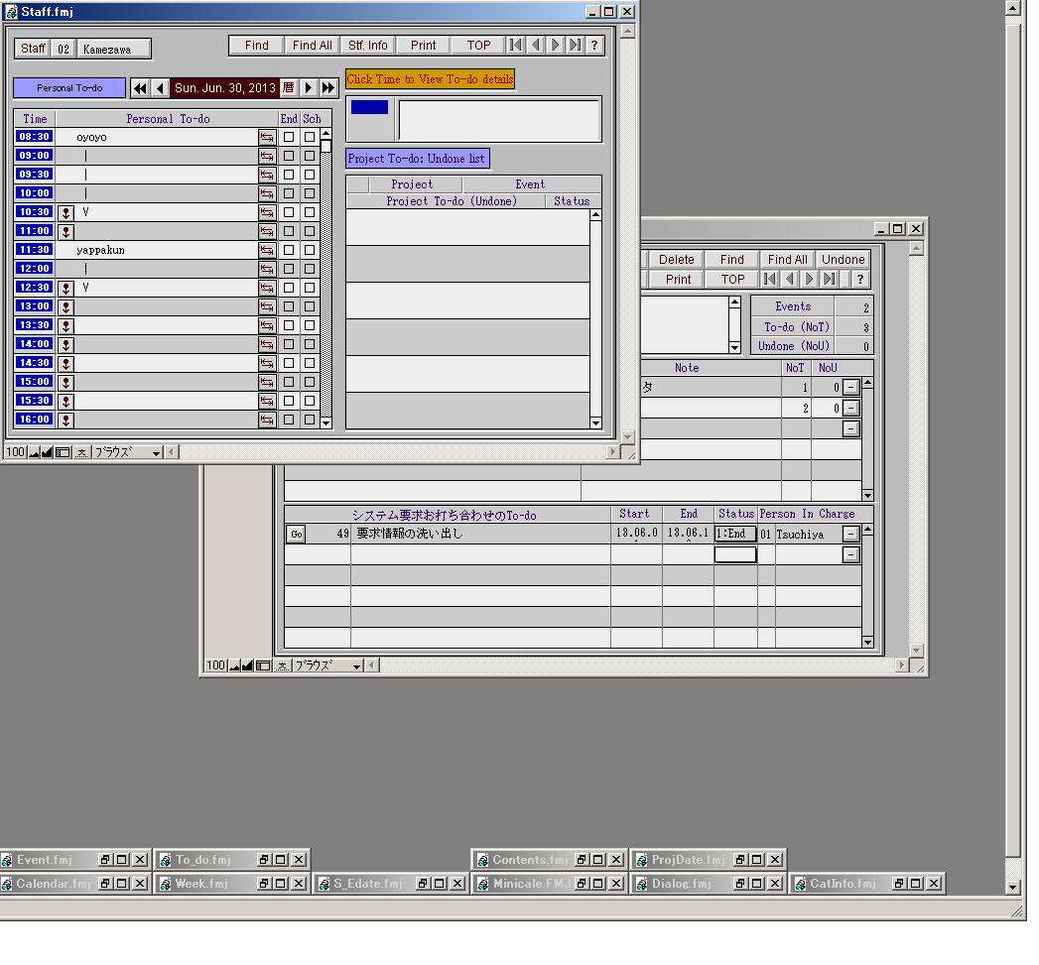Click the red marker icon at 10:30
This screenshot has width=1039, height=965.
pyautogui.click(x=65, y=212)
